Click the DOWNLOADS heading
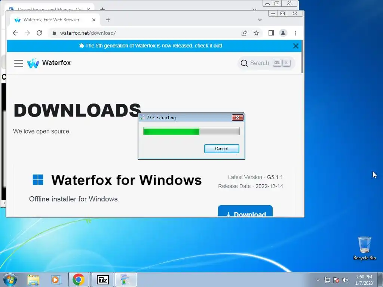This screenshot has width=383, height=287. (77, 110)
